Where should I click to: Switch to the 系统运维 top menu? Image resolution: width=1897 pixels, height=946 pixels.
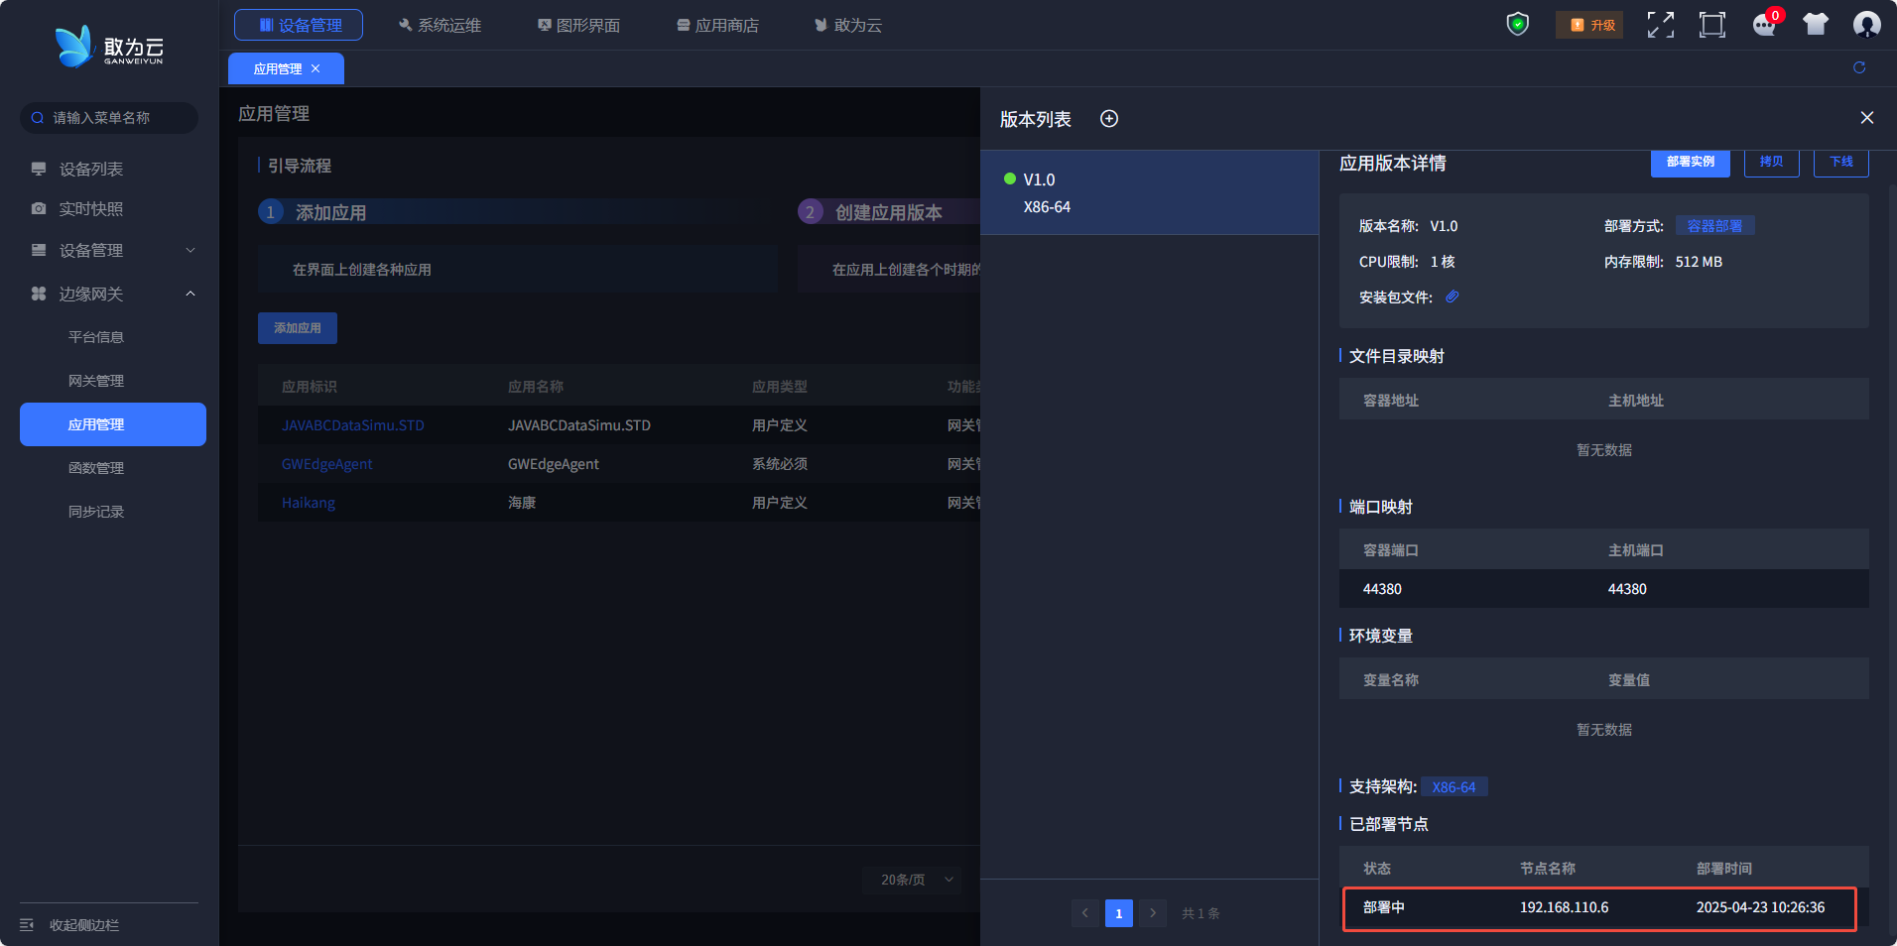440,25
